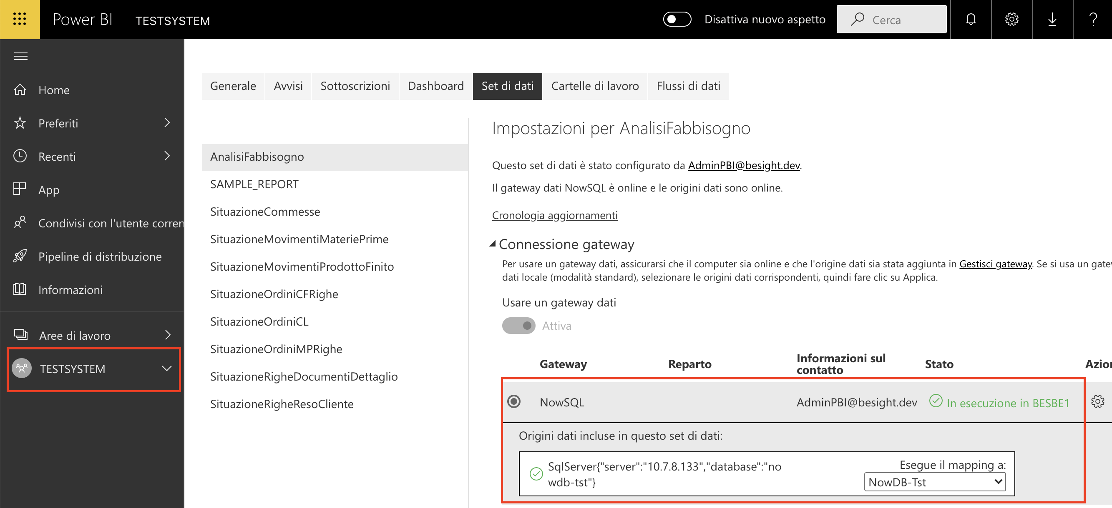Click the download icon in the top bar
This screenshot has width=1112, height=508.
pyautogui.click(x=1052, y=20)
